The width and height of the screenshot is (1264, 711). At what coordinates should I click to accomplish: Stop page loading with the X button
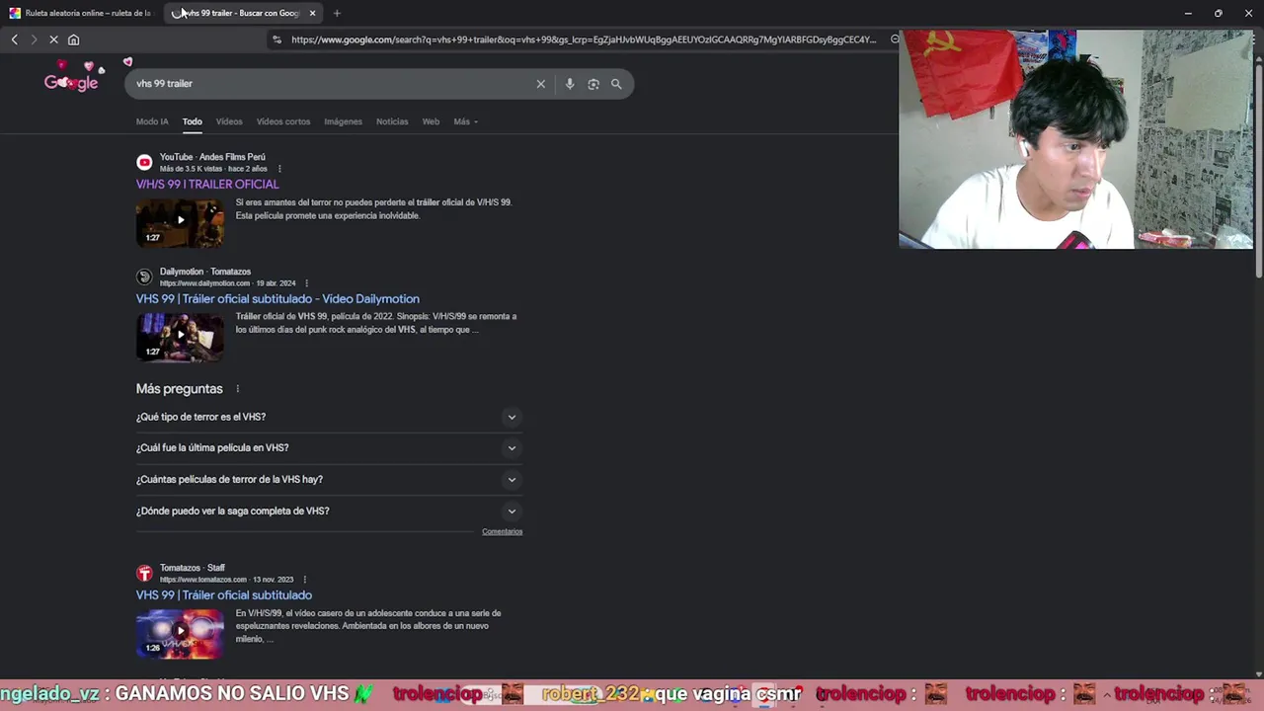53,39
